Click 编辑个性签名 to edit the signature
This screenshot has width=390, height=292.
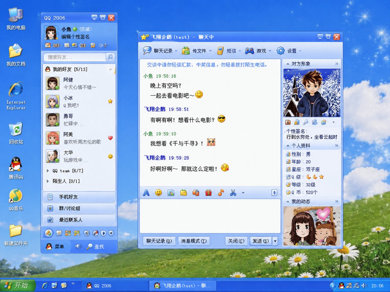(x=75, y=37)
